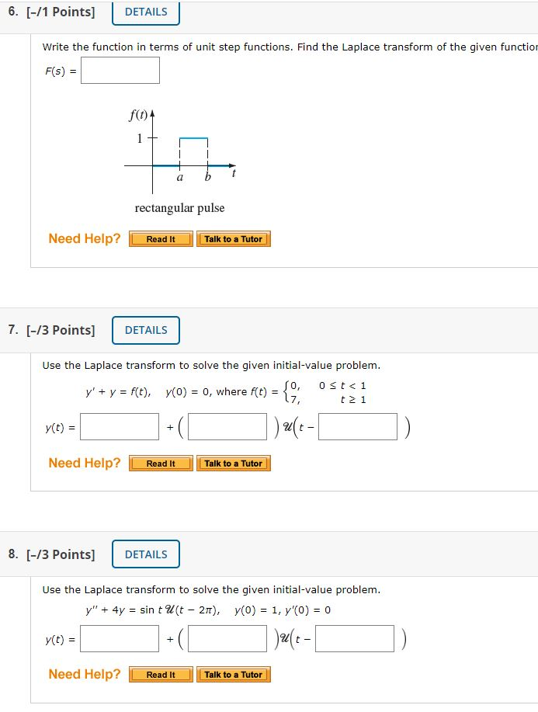Click Read It under question 8
Viewport: 538px width, 712px height.
click(160, 675)
